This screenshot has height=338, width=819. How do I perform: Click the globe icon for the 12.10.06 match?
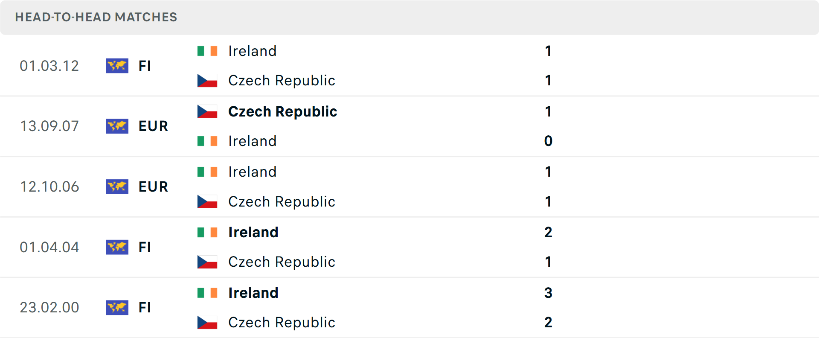click(x=117, y=186)
